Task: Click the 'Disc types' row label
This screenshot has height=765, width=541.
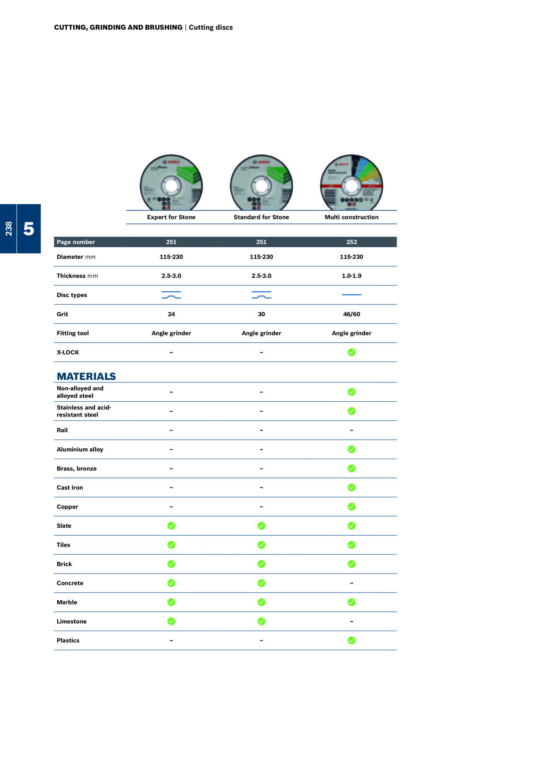Action: pyautogui.click(x=72, y=295)
